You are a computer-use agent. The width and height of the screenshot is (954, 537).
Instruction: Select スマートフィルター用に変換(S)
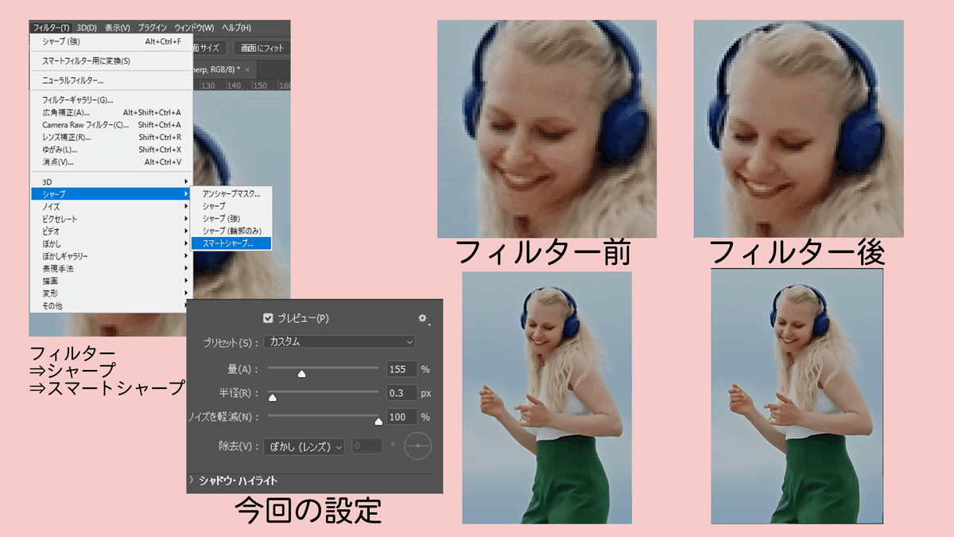pyautogui.click(x=111, y=60)
